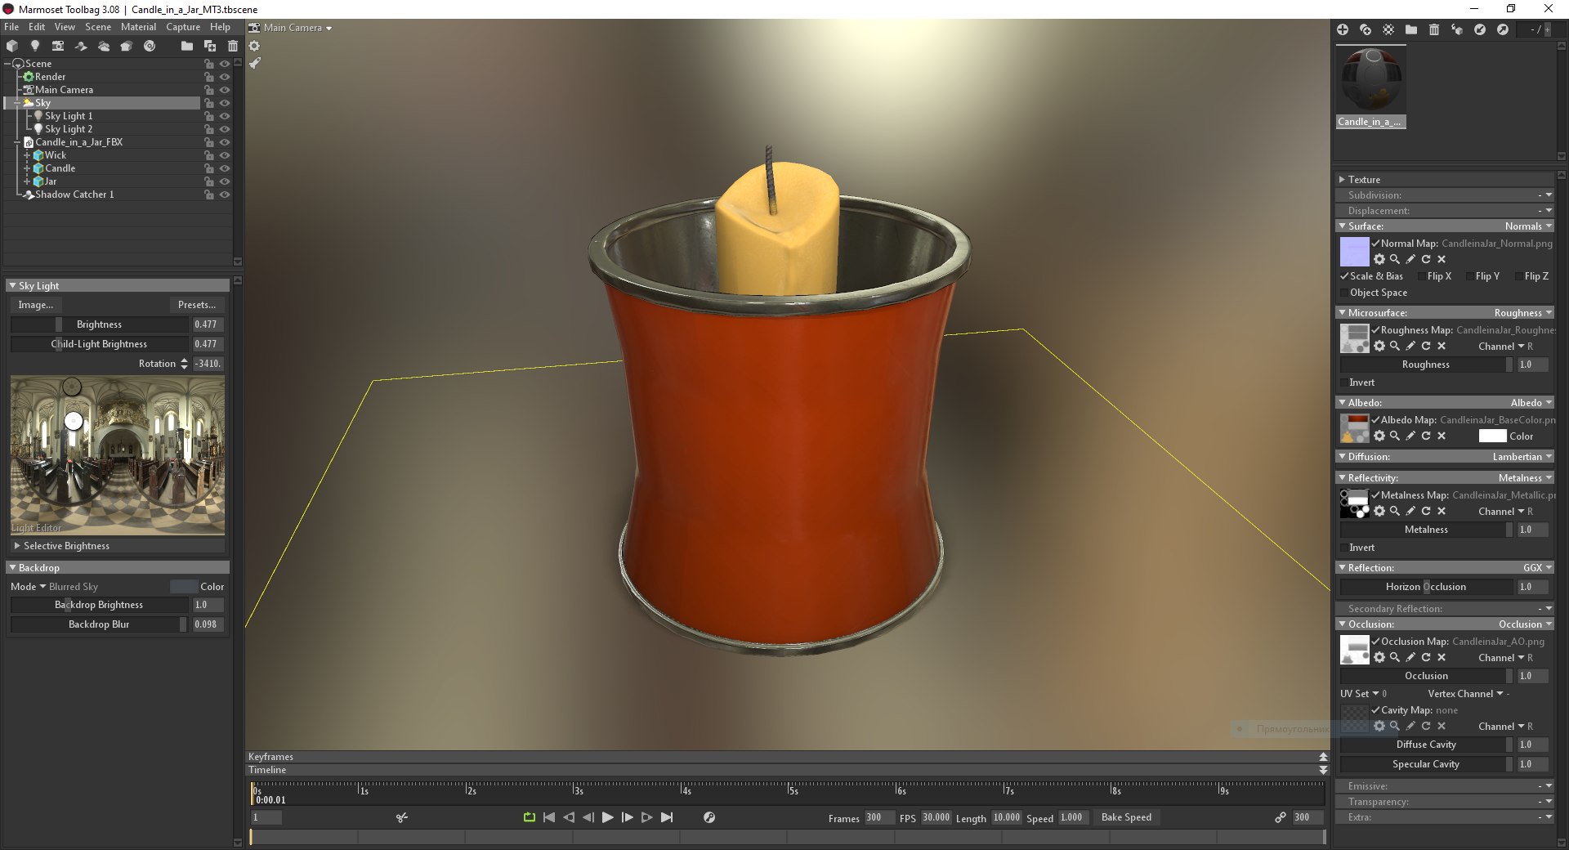
Task: Lock the Candle object in outliner
Action: click(208, 168)
